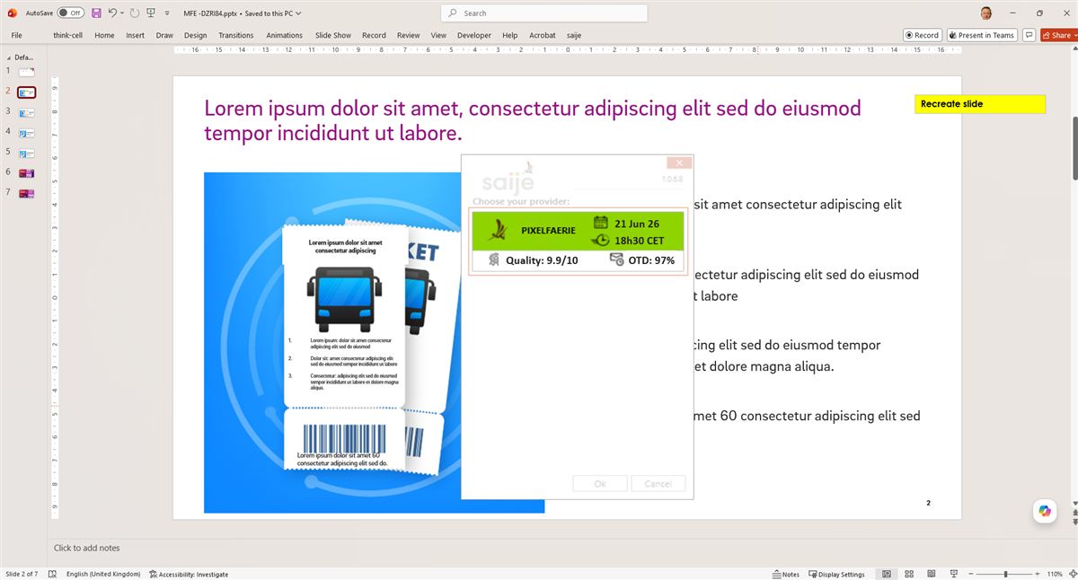This screenshot has width=1078, height=580.
Task: Open the Acrobat tab
Action: click(x=543, y=35)
